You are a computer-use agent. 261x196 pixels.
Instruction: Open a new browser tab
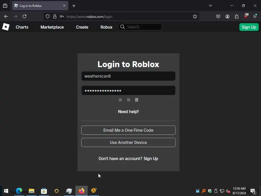coord(74,6)
